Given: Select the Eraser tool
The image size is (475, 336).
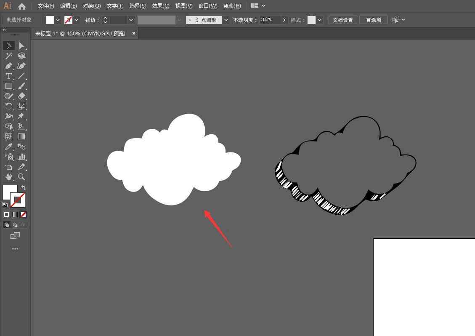Looking at the screenshot, I should 21,96.
